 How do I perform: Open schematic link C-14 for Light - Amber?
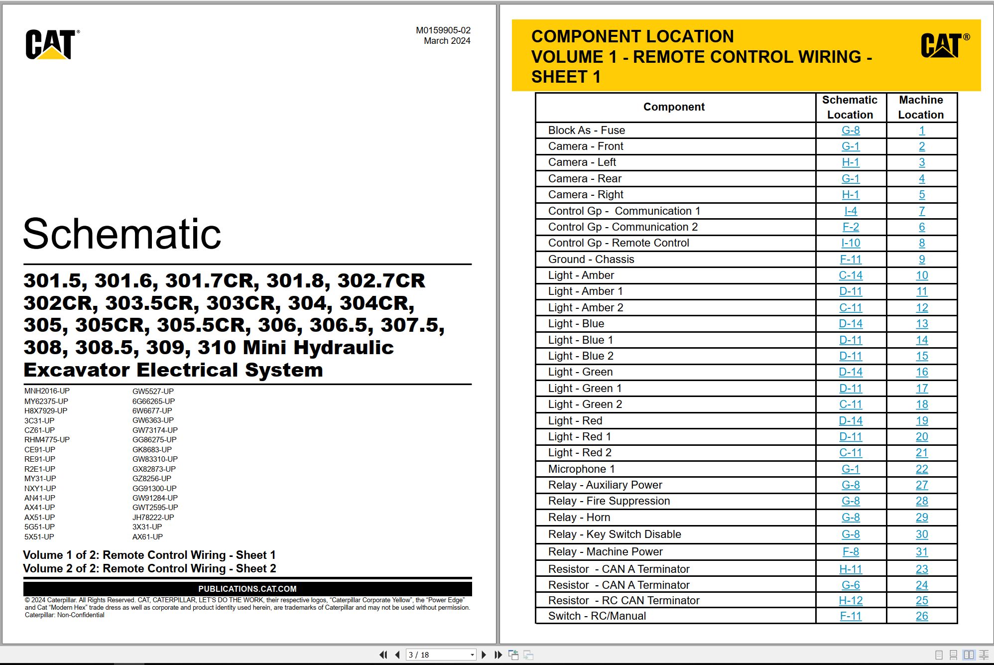(x=851, y=275)
